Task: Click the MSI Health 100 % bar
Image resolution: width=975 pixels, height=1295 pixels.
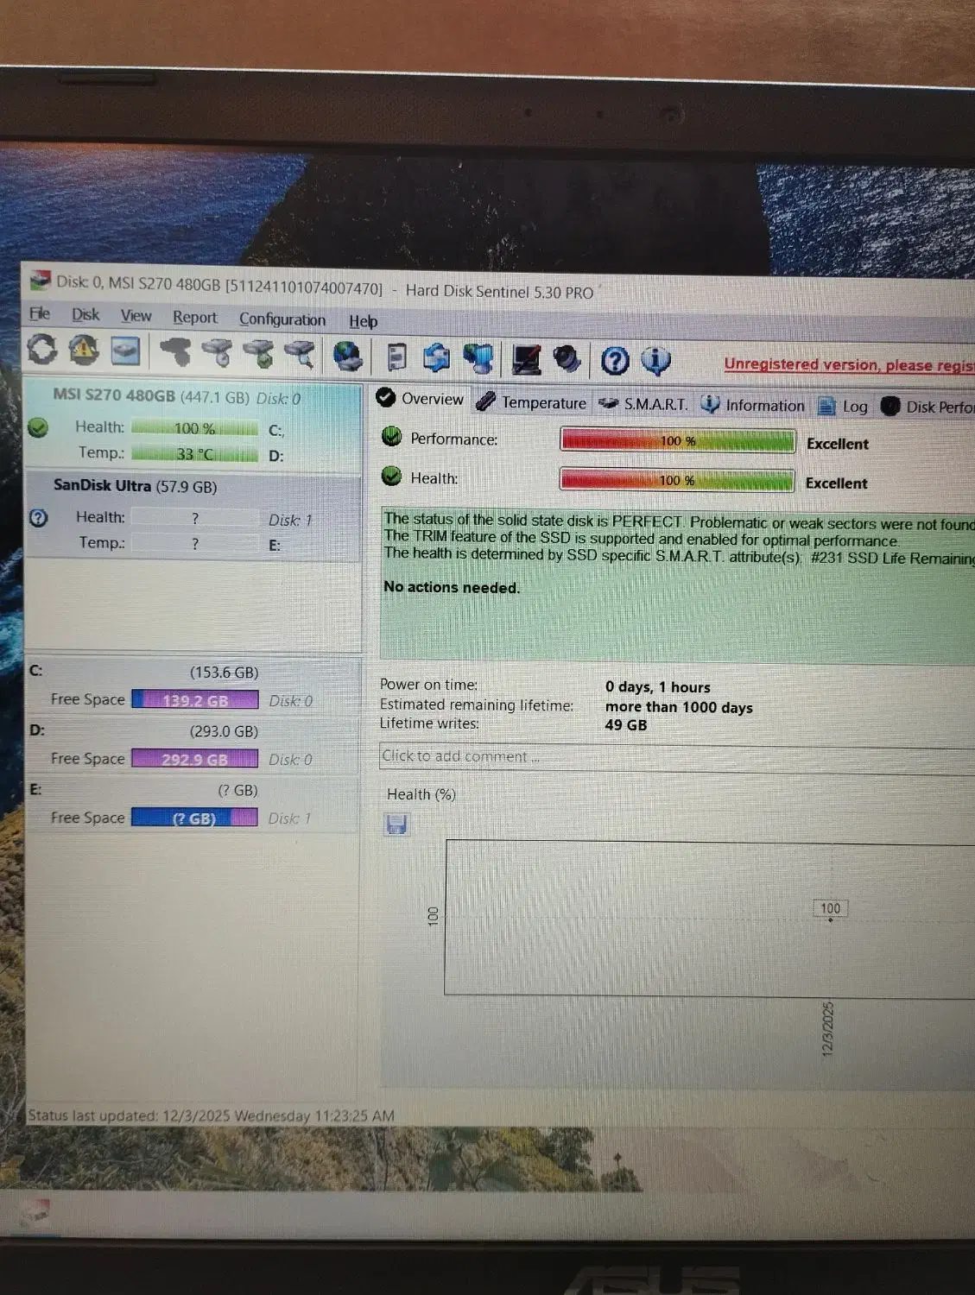Action: 195,428
